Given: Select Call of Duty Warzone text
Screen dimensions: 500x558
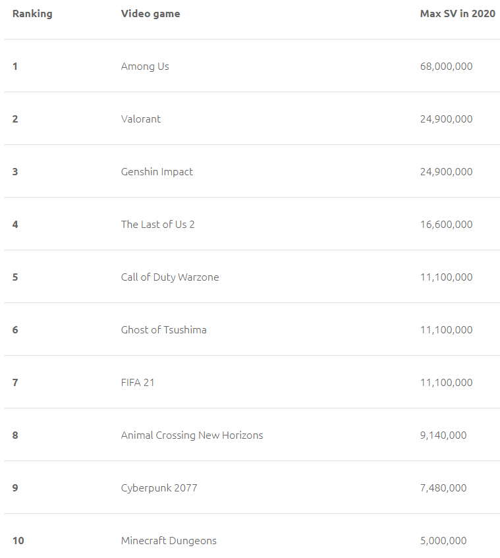Looking at the screenshot, I should 170,277.
